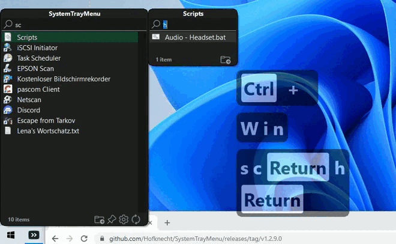Click the SystemTrayMenu taskbar icon

point(35,235)
